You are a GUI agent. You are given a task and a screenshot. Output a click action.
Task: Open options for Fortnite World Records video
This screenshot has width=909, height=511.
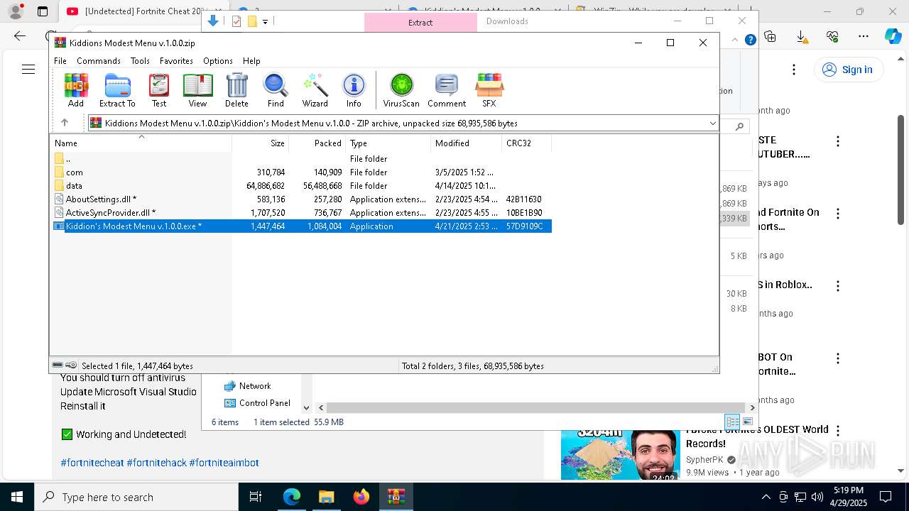[x=838, y=431]
